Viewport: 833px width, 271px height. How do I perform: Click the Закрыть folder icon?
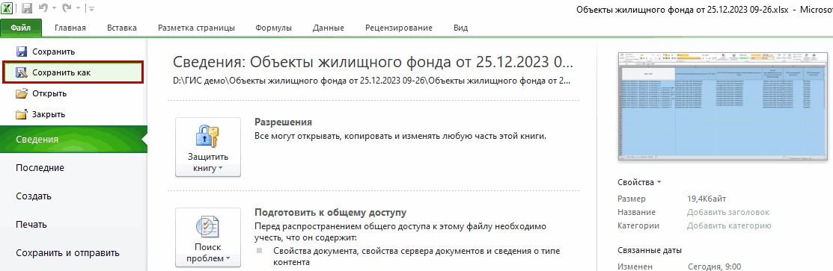coord(22,114)
